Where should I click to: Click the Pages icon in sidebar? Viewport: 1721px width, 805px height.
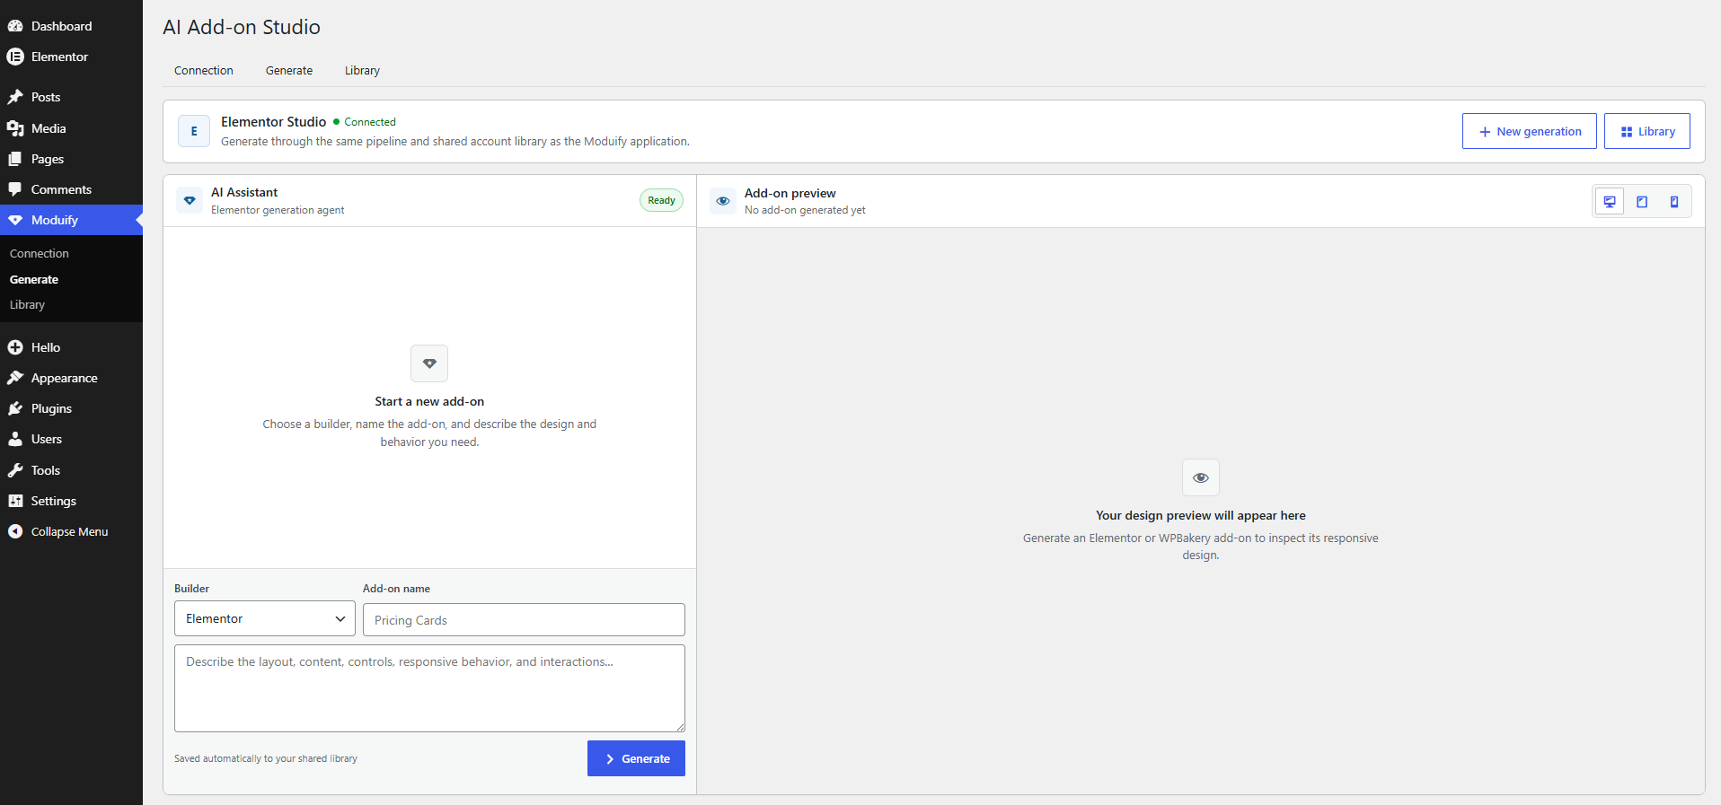point(15,159)
